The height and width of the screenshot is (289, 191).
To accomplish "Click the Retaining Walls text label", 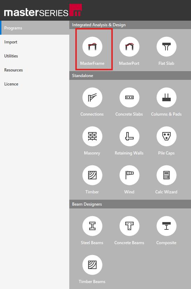I will point(129,153).
